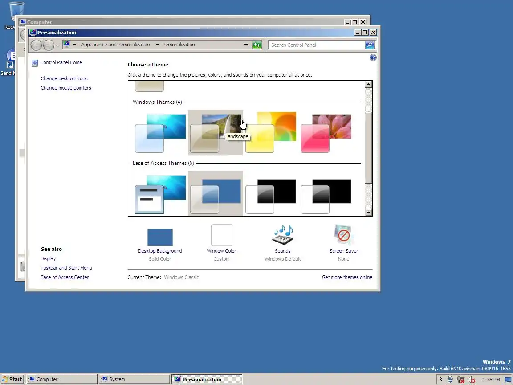Click the muted volume tray icon
Image resolution: width=513 pixels, height=385 pixels.
tap(472, 380)
